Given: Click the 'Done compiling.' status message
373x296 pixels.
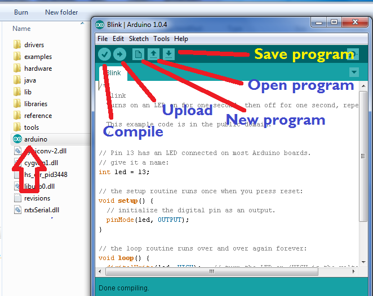Looking at the screenshot, I should tap(124, 288).
